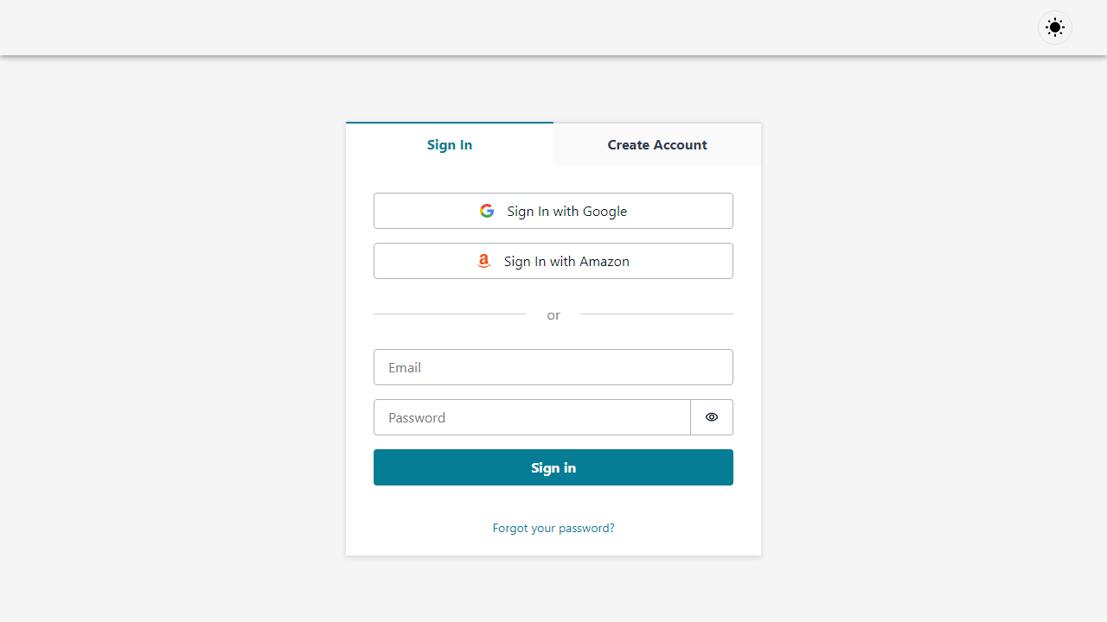Click the Google logo icon
The height and width of the screenshot is (622, 1107).
pos(487,211)
